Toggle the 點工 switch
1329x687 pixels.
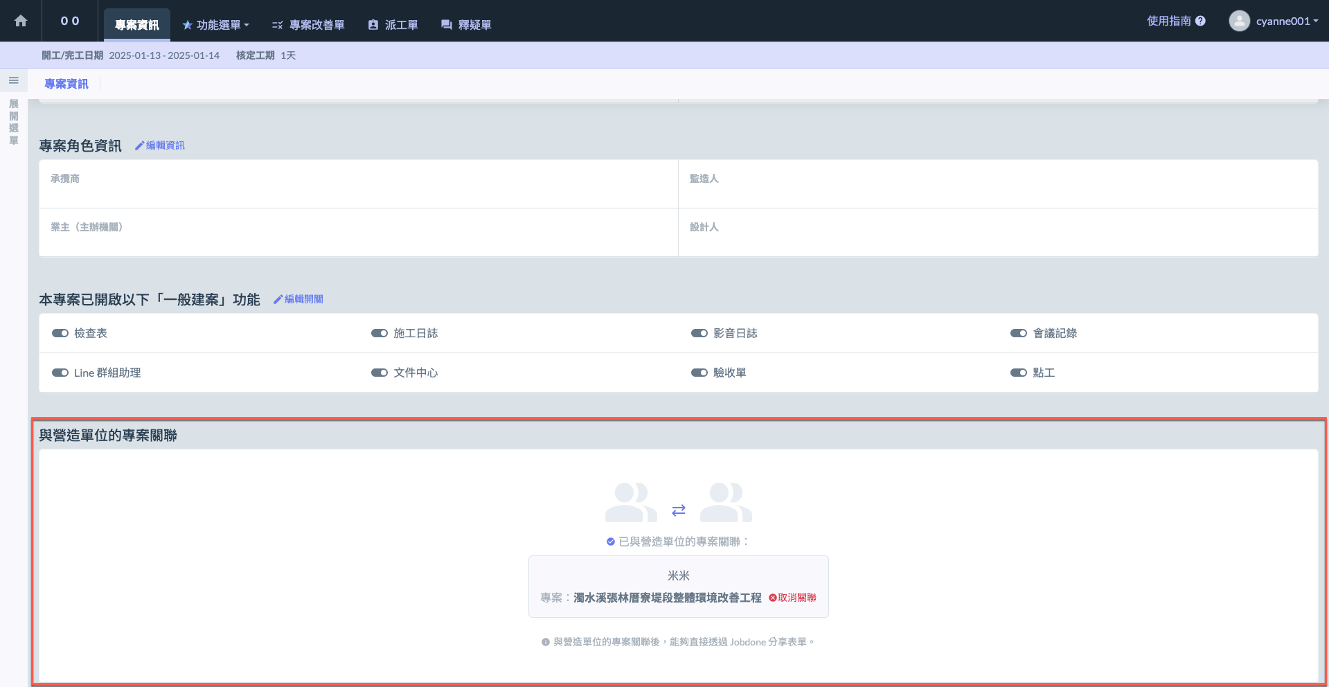coord(1018,373)
